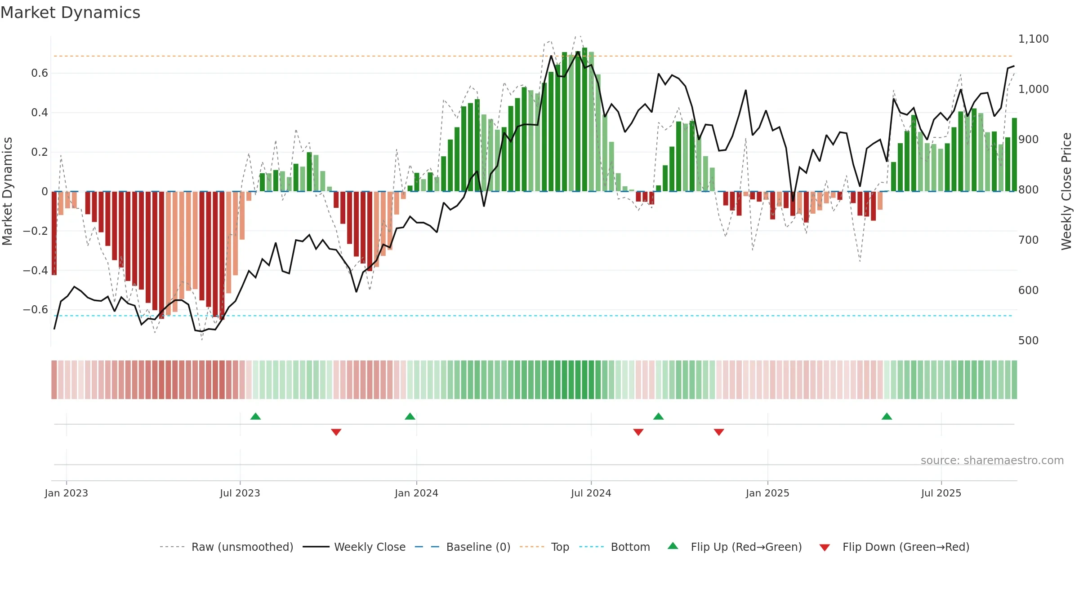This screenshot has width=1079, height=606.
Task: Toggle the Top legend entry
Action: [x=544, y=547]
